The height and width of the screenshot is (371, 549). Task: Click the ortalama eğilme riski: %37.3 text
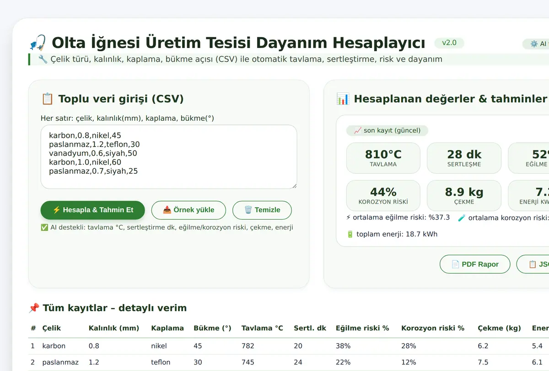[401, 218]
